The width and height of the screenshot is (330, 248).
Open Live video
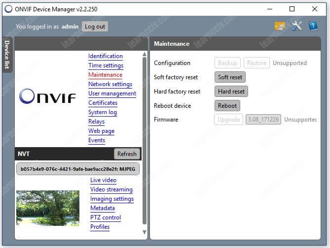pos(103,180)
